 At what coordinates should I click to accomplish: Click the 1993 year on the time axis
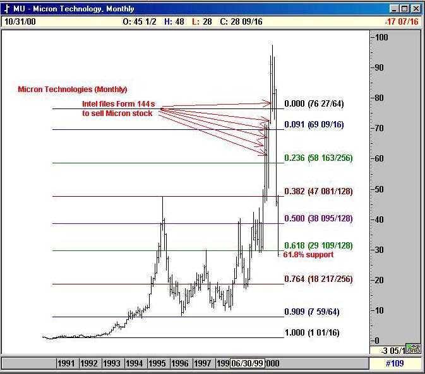coord(112,363)
